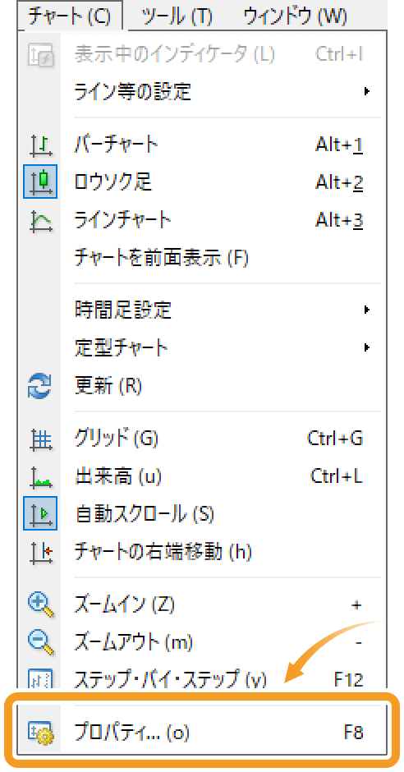Toggle チャートの右端移動 chart shift option
The width and height of the screenshot is (404, 772).
pyautogui.click(x=203, y=551)
